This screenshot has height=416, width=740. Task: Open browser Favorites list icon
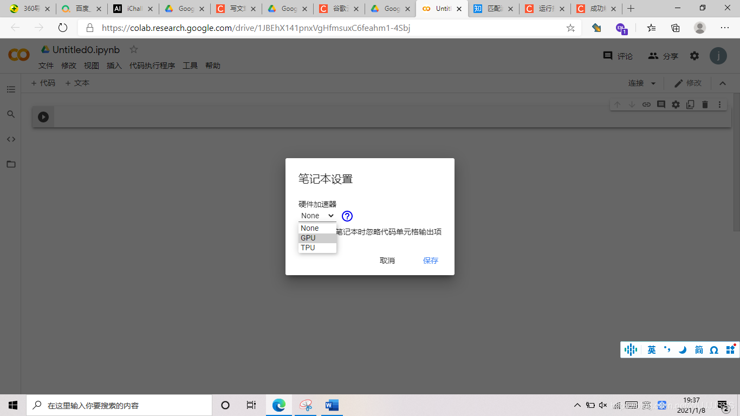(651, 28)
